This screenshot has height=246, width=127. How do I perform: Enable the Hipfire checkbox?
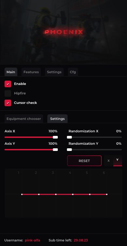pos(8,93)
